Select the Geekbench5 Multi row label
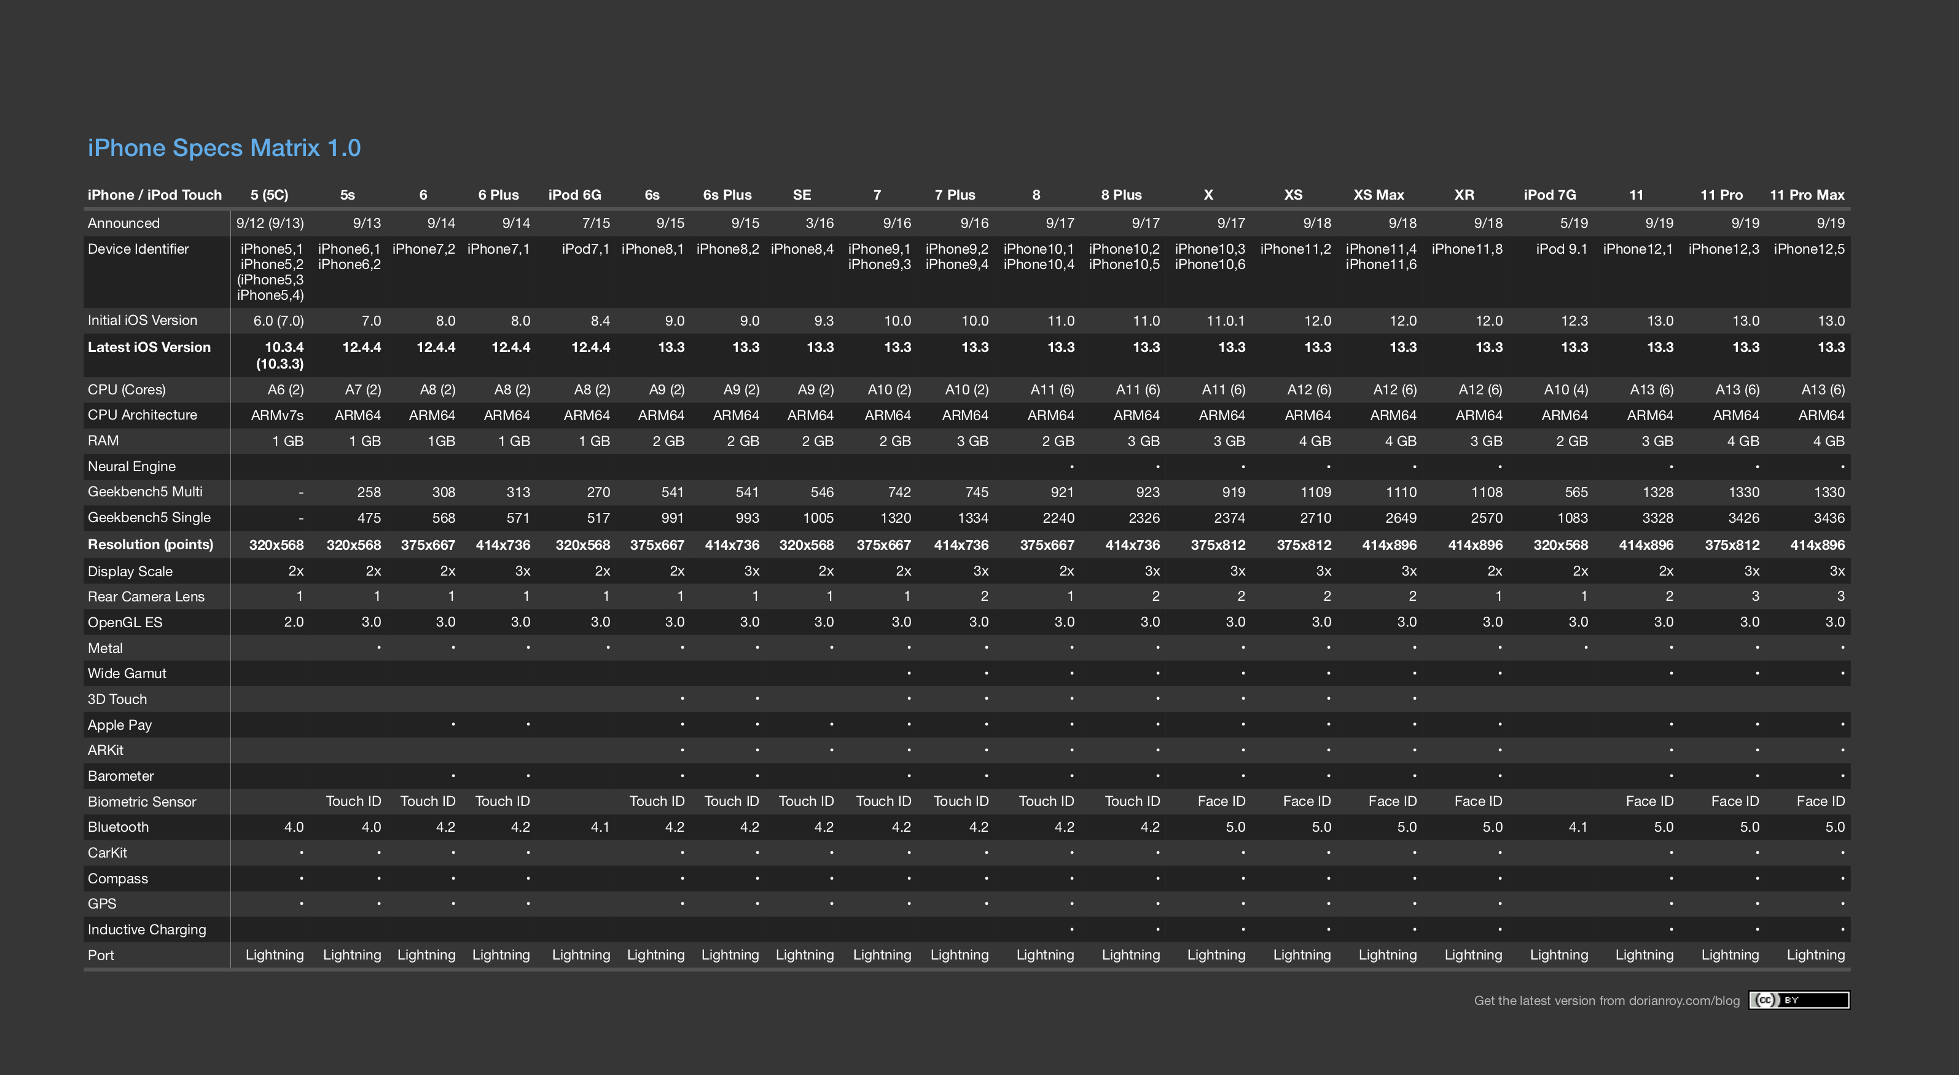 pyautogui.click(x=144, y=492)
